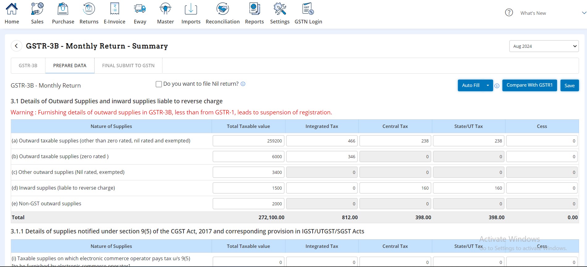Image resolution: width=587 pixels, height=267 pixels.
Task: Expand the Auto Fill dropdown arrow
Action: pos(488,85)
